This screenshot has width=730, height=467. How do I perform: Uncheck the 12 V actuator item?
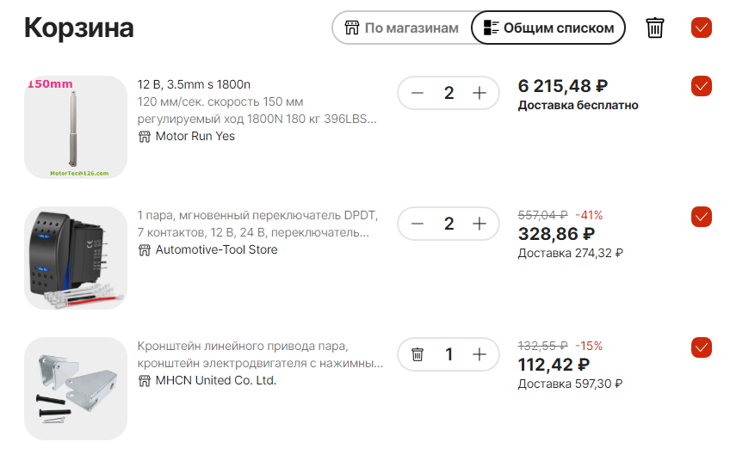702,86
